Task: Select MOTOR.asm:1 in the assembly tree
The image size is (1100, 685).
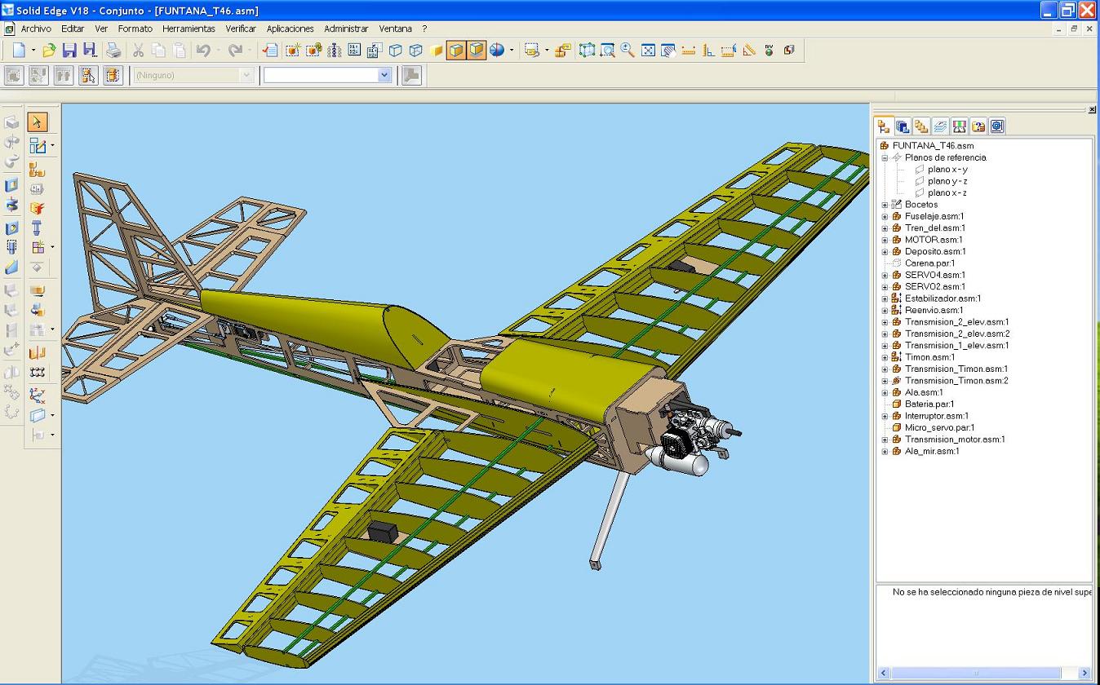Action: coord(933,240)
